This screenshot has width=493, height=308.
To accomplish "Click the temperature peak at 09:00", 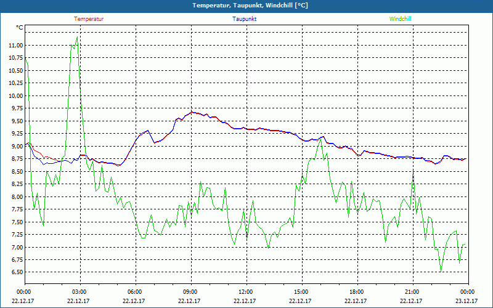I will point(191,112).
